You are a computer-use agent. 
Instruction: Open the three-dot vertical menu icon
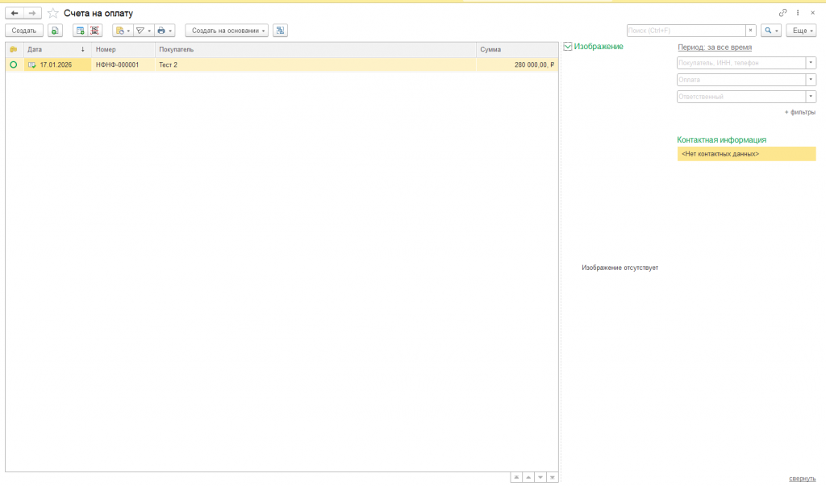point(798,13)
